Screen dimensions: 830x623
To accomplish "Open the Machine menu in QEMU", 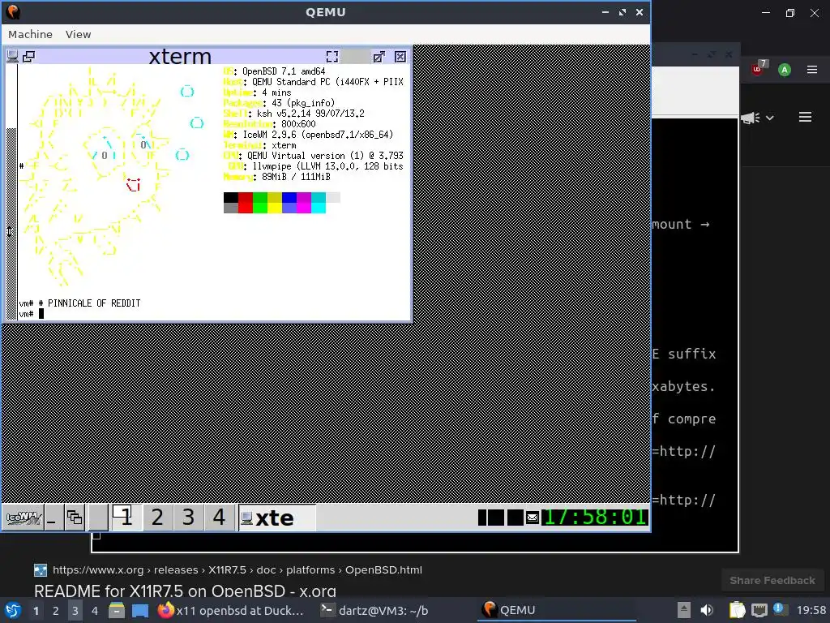I will (30, 34).
